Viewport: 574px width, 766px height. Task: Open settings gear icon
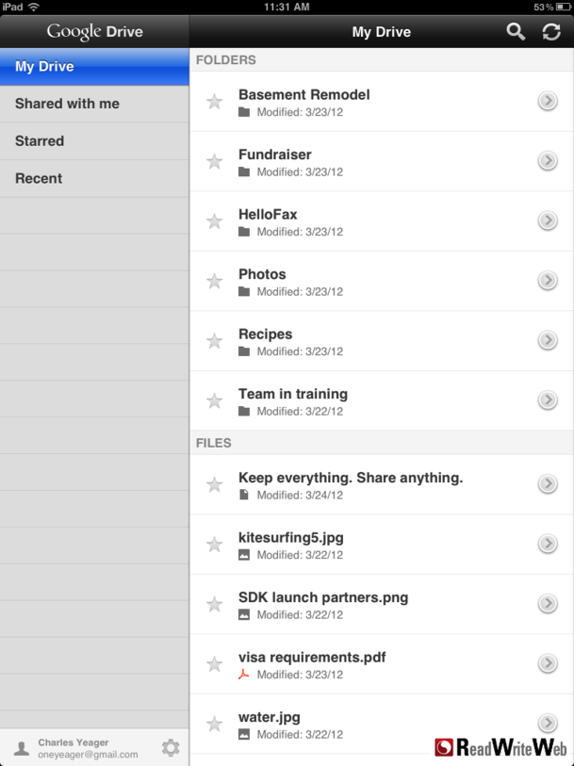171,747
